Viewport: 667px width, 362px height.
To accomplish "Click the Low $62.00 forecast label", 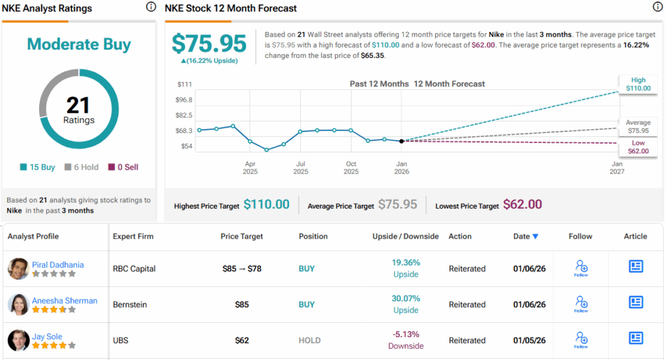I will coord(638,147).
